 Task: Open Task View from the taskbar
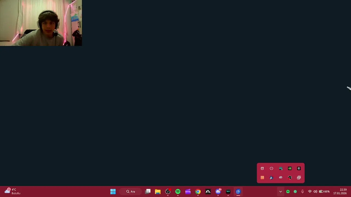[x=148, y=192]
